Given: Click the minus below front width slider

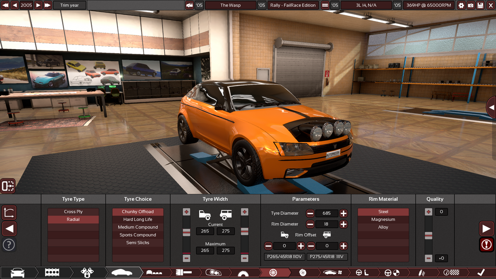Looking at the screenshot, I should click(x=186, y=258).
